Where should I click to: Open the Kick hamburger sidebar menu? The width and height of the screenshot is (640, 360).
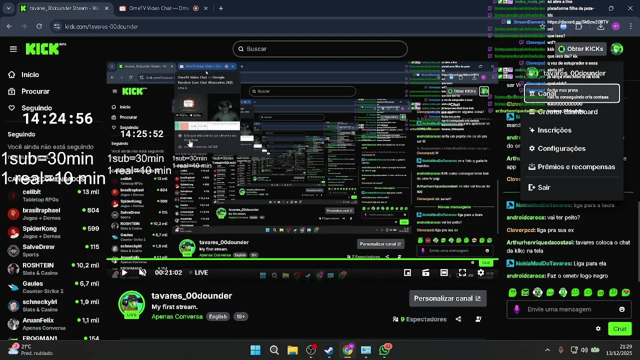[x=13, y=49]
